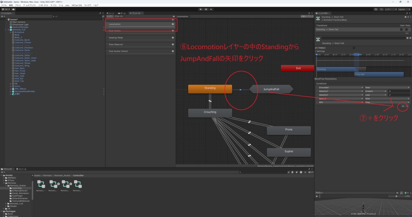The image size is (412, 217).
Task: Open the undo history icon at top right
Action: [376, 9]
